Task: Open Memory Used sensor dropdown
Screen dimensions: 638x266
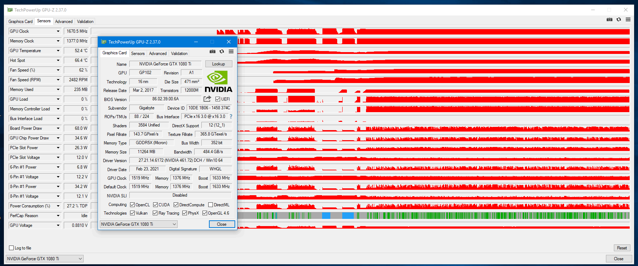Action: (58, 90)
